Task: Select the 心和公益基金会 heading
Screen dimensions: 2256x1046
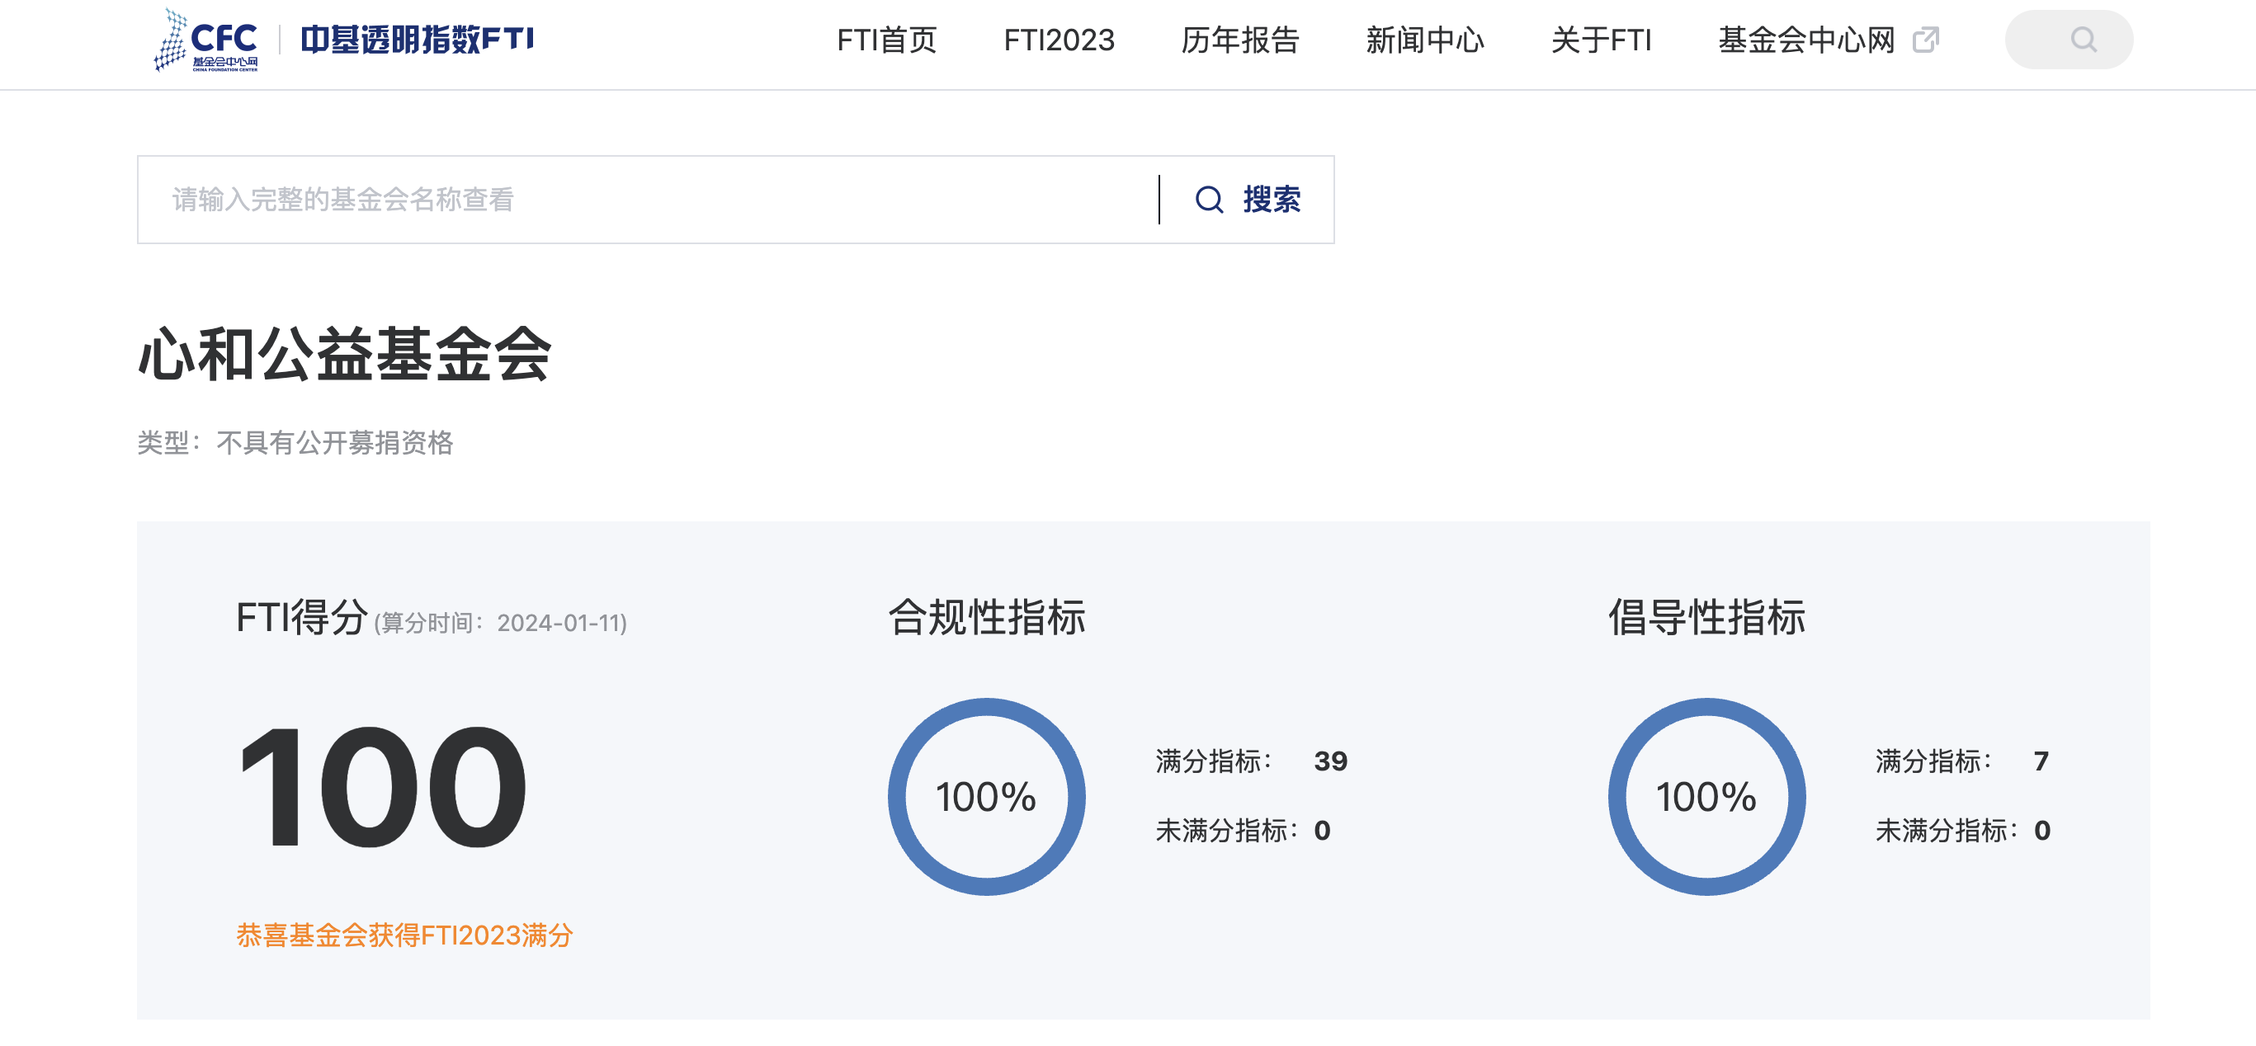Action: pyautogui.click(x=344, y=355)
